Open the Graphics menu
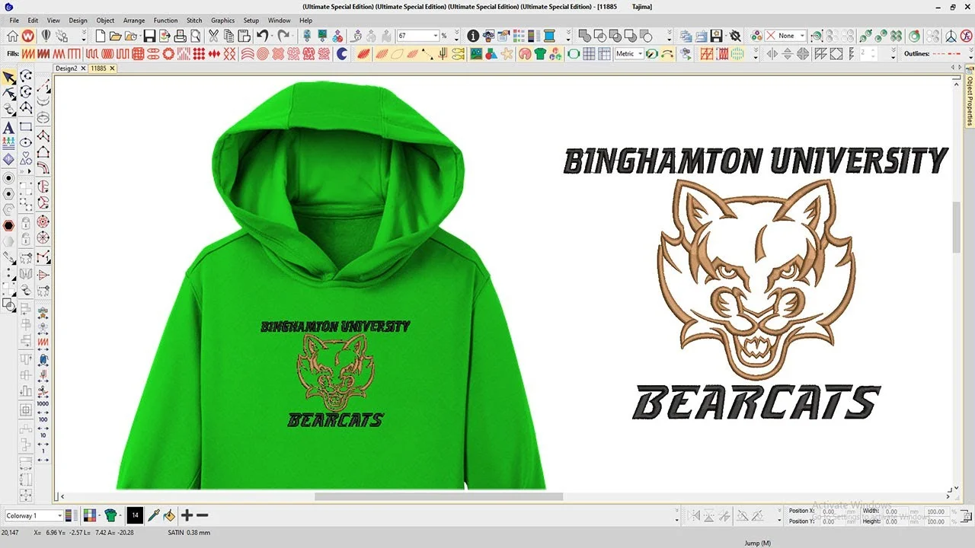975x548 pixels. pyautogui.click(x=223, y=21)
